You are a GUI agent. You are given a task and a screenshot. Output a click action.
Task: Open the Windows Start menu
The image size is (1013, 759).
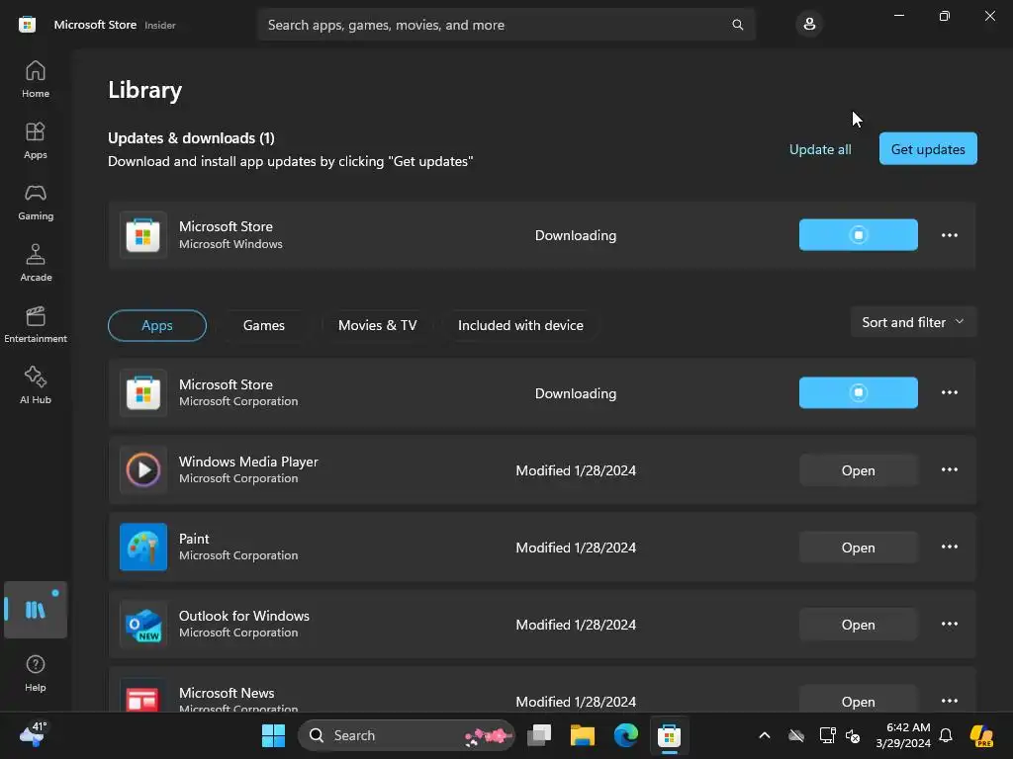click(273, 735)
